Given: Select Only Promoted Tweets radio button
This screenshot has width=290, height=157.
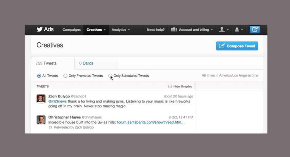Looking at the screenshot, I should [65, 76].
